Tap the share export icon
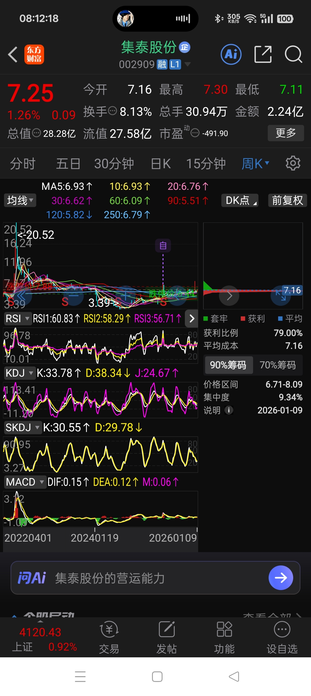Screen dimensions: 311x696 tap(263, 54)
